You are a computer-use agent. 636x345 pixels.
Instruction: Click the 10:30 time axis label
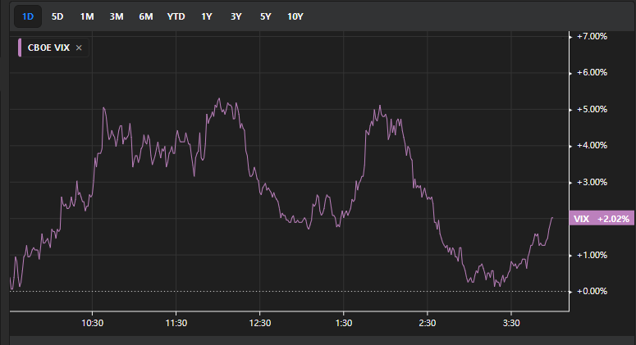(93, 324)
